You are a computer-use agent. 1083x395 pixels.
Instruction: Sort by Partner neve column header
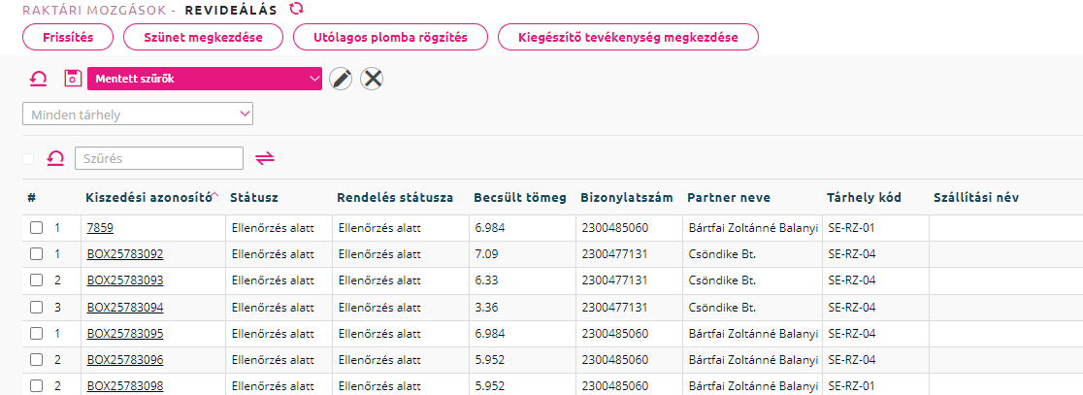coord(729,198)
